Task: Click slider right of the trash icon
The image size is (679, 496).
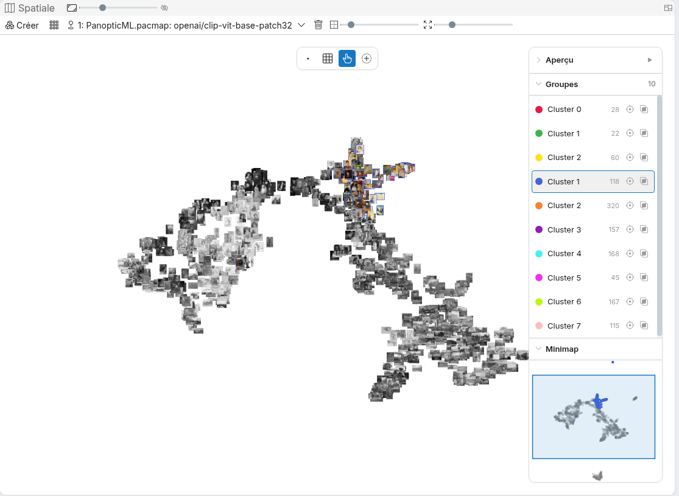Action: click(x=380, y=25)
